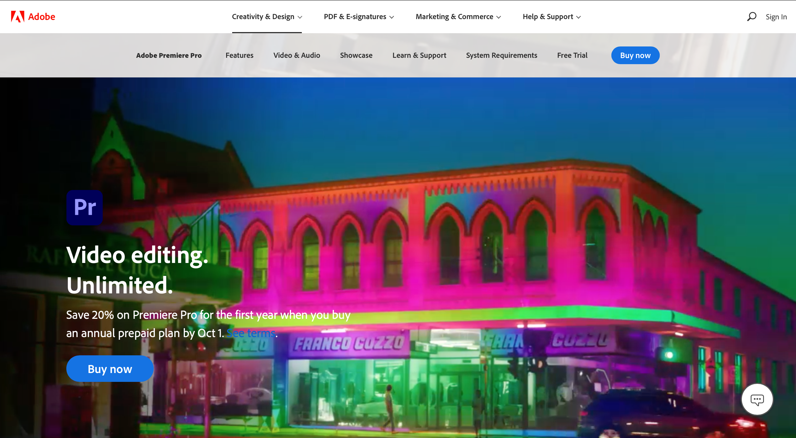The width and height of the screenshot is (796, 438).
Task: Expand PDF & E-signatures menu
Action: coord(358,17)
